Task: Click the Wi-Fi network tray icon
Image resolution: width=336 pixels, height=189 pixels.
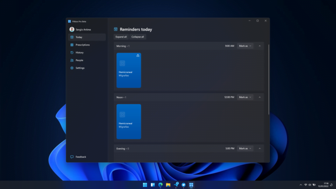Action: coord(305,185)
